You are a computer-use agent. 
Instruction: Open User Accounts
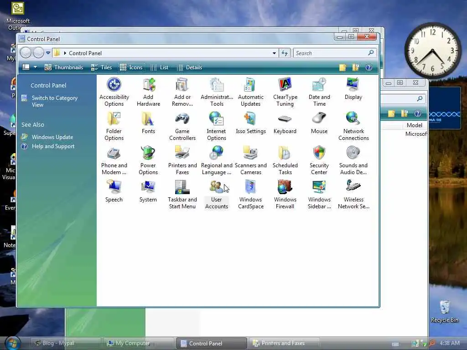[x=217, y=194]
